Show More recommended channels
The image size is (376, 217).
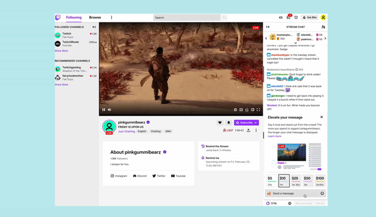pyautogui.click(x=61, y=84)
